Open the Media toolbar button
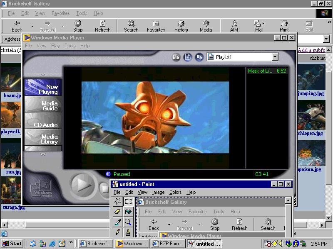This screenshot has width=333, height=249. tap(206, 26)
